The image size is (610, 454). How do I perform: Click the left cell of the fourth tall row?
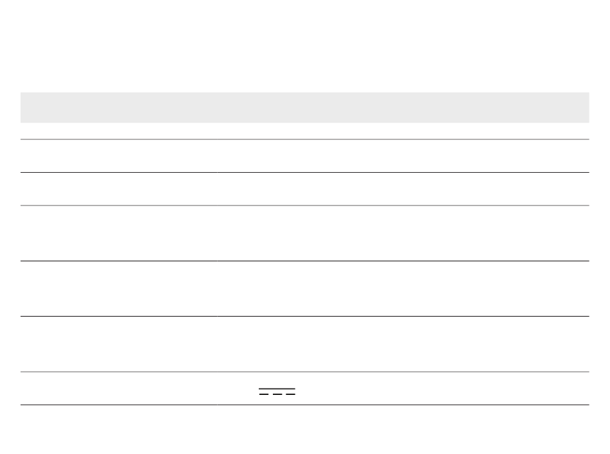coord(119,289)
